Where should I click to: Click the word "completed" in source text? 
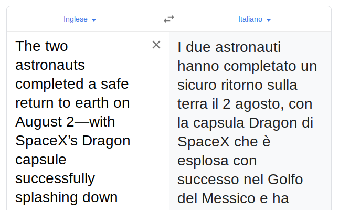47,84
